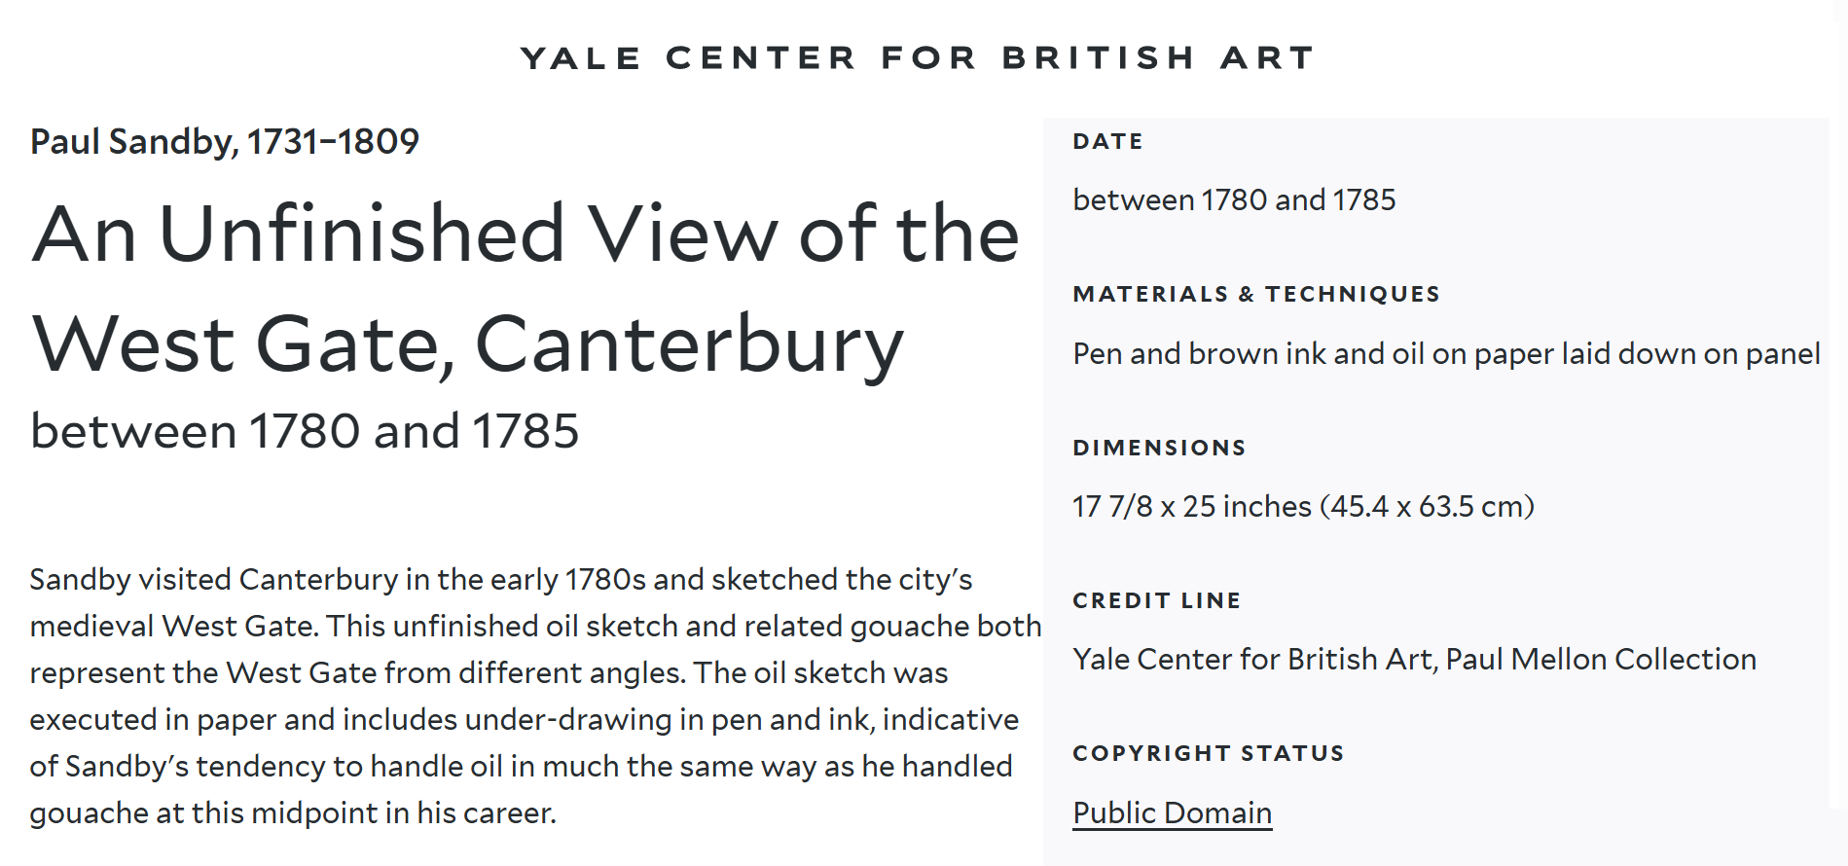This screenshot has width=1848, height=866.
Task: Click the West Gate, Canterbury title line
Action: 467,343
